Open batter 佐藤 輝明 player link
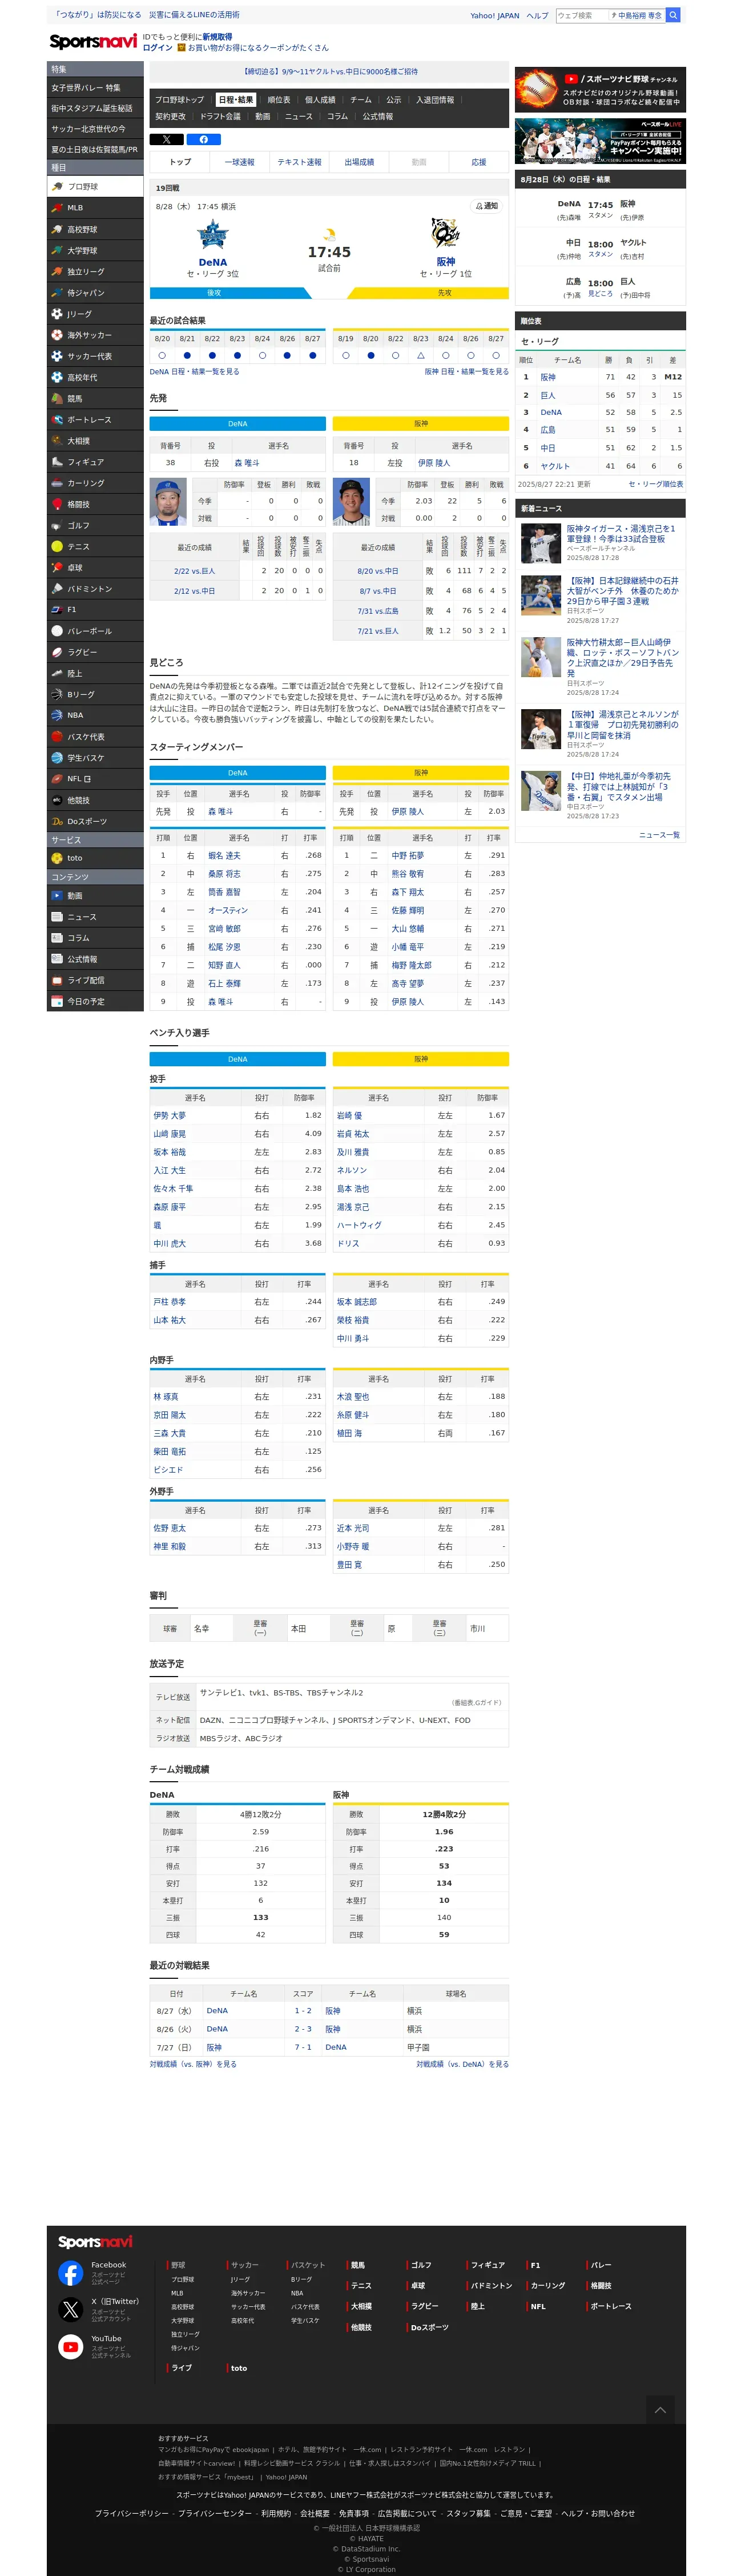This screenshot has width=733, height=2576. 406,912
